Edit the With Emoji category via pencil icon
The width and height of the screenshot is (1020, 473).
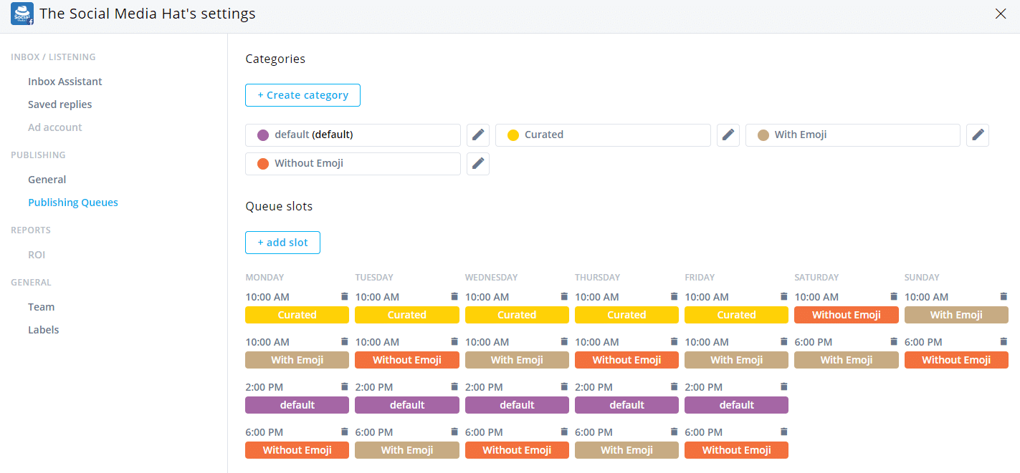pyautogui.click(x=978, y=135)
